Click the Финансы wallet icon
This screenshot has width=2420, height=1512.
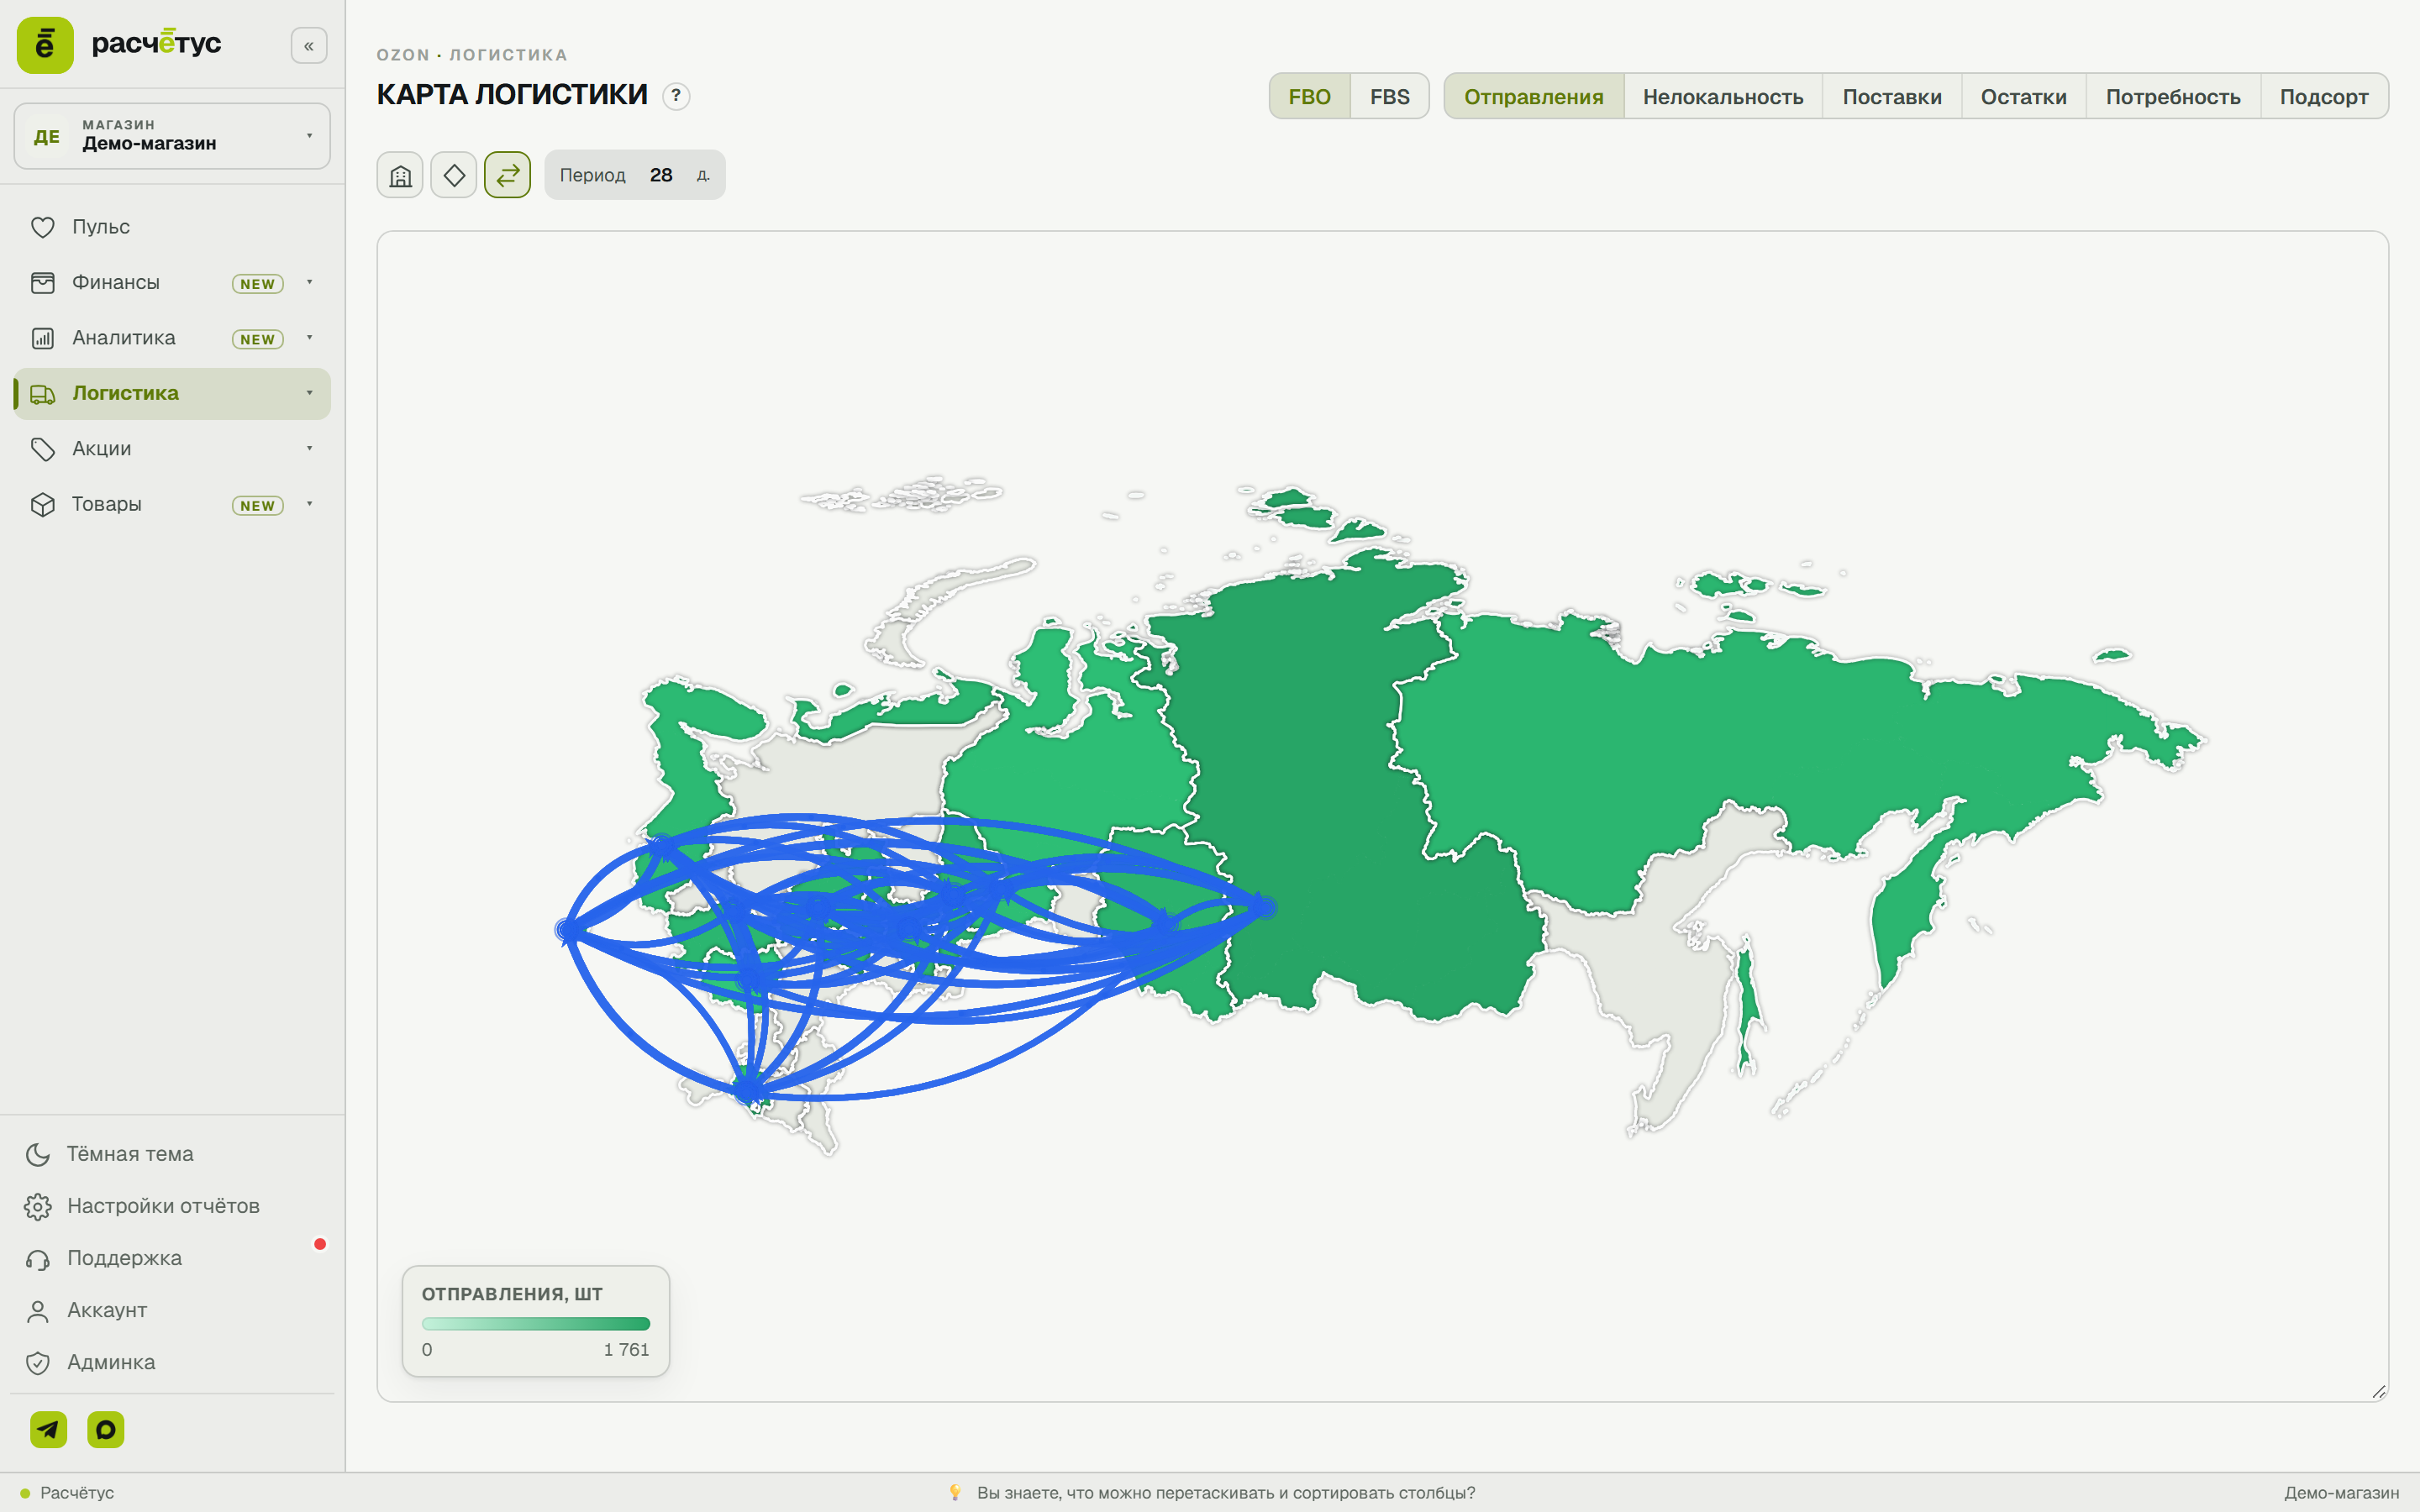[43, 283]
